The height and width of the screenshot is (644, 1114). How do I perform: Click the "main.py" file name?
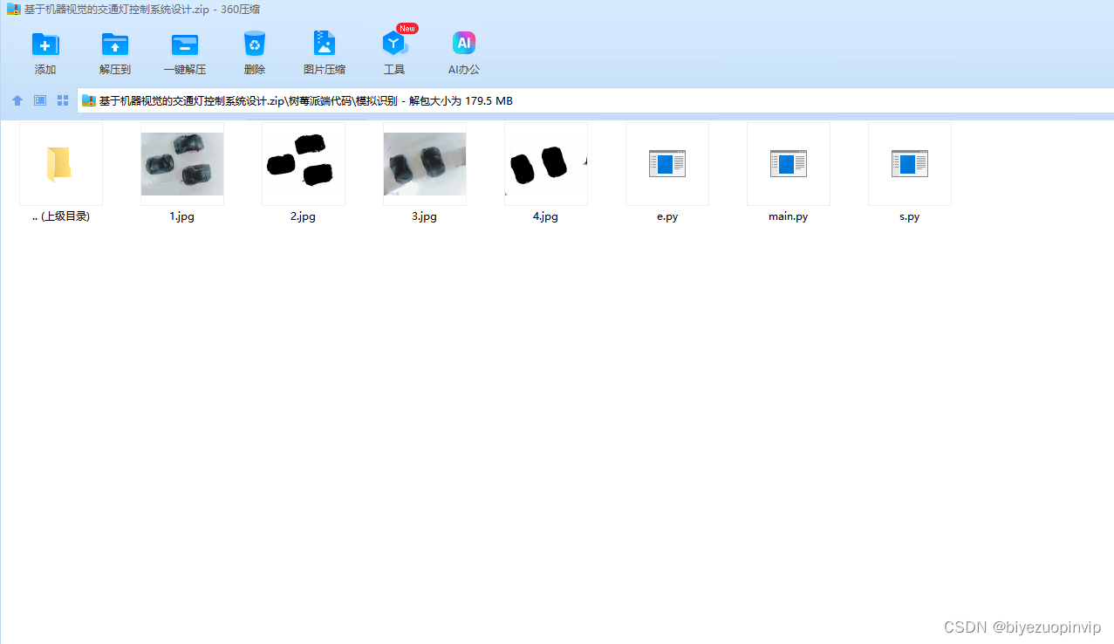coord(789,216)
